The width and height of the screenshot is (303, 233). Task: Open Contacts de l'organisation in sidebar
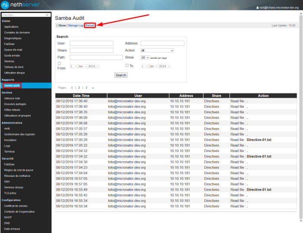click(x=19, y=211)
